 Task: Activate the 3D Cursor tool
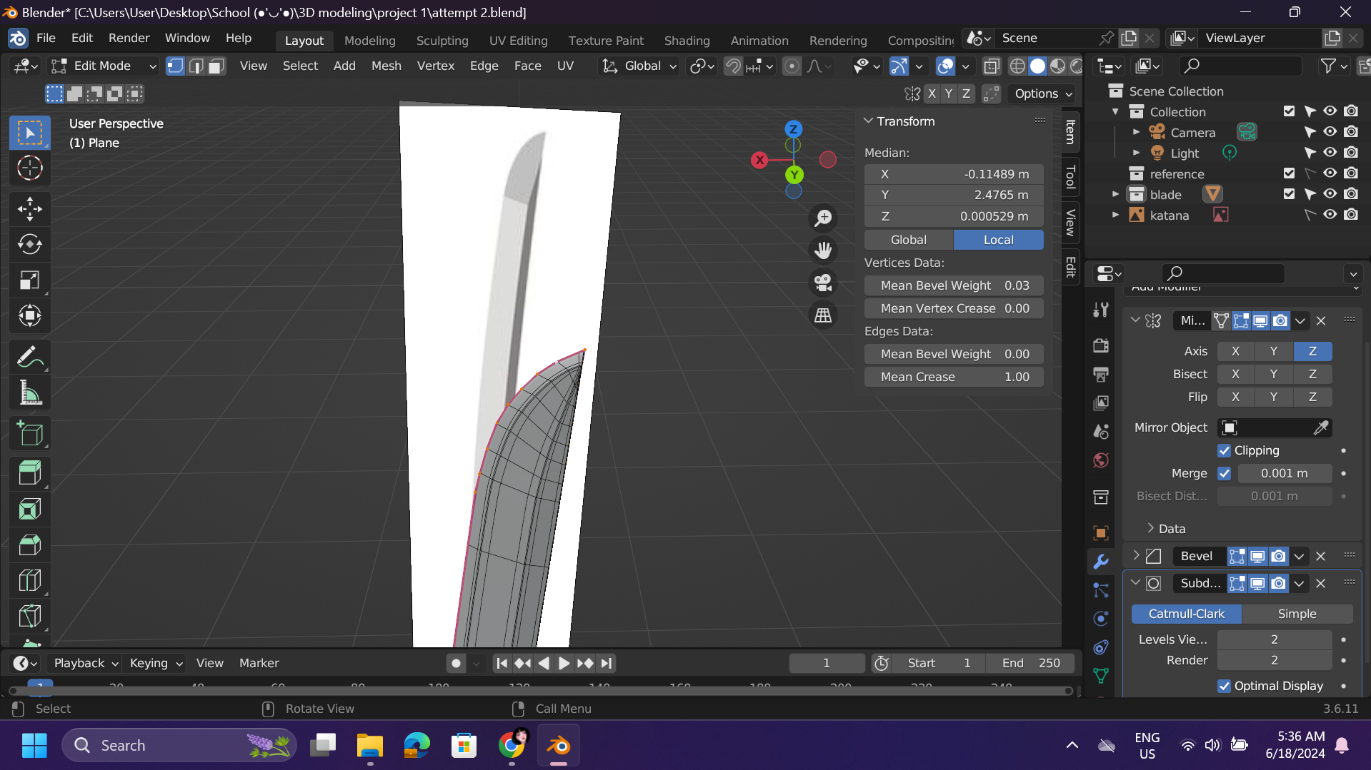pos(29,168)
